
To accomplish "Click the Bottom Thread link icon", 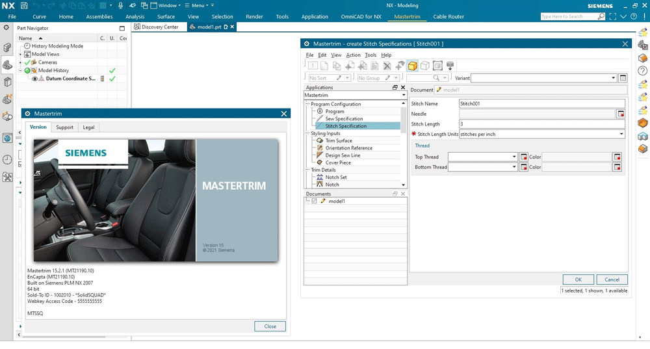I will pos(524,167).
